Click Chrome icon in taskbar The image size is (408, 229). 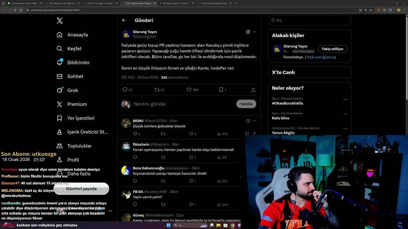pos(232,225)
